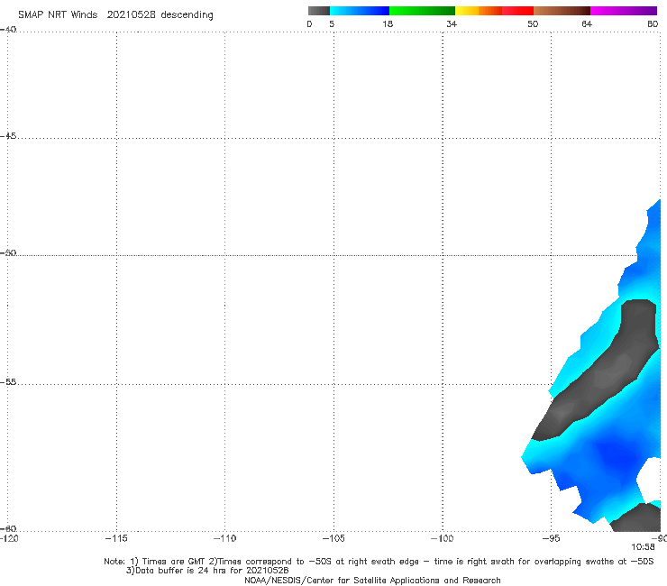667x586 pixels.
Task: Click the brown 50-64 segment of color bar
Action: [562, 11]
